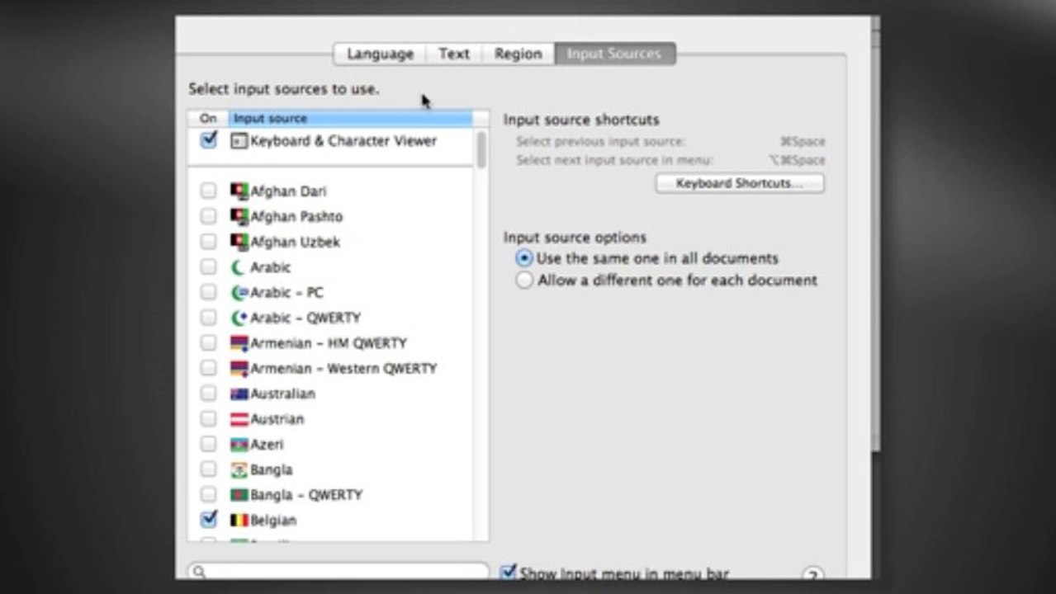Enable the Arabic - PC checkbox
The height and width of the screenshot is (594, 1056).
coord(209,292)
